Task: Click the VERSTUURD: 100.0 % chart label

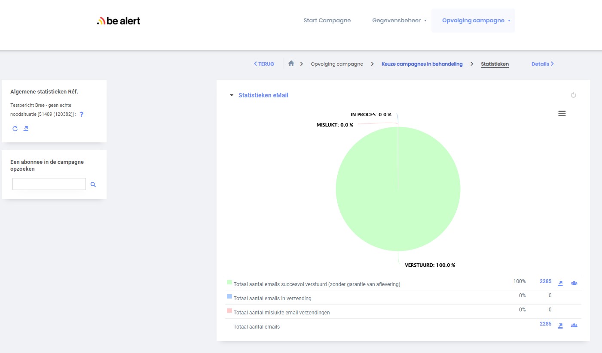Action: (x=430, y=265)
